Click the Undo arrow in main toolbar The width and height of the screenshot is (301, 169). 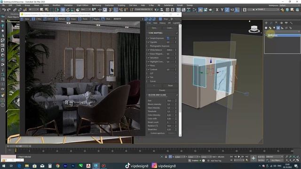click(x=4, y=9)
